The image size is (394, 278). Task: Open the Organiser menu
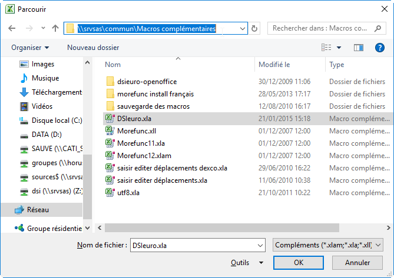pos(30,48)
